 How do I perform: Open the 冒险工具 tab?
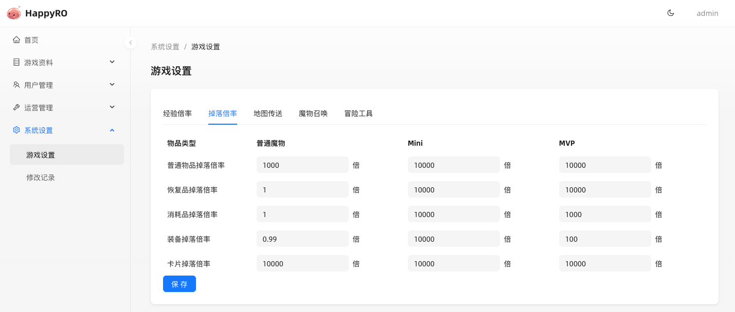click(358, 113)
